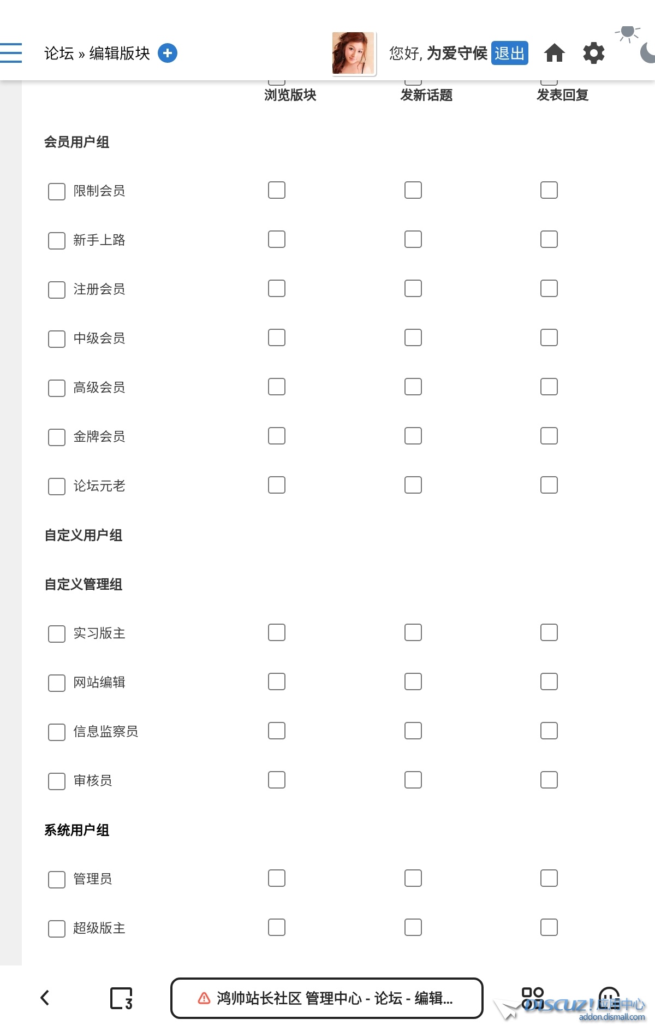Enable 浏览版块 for 新手上路
This screenshot has height=1031, width=655.
[277, 239]
